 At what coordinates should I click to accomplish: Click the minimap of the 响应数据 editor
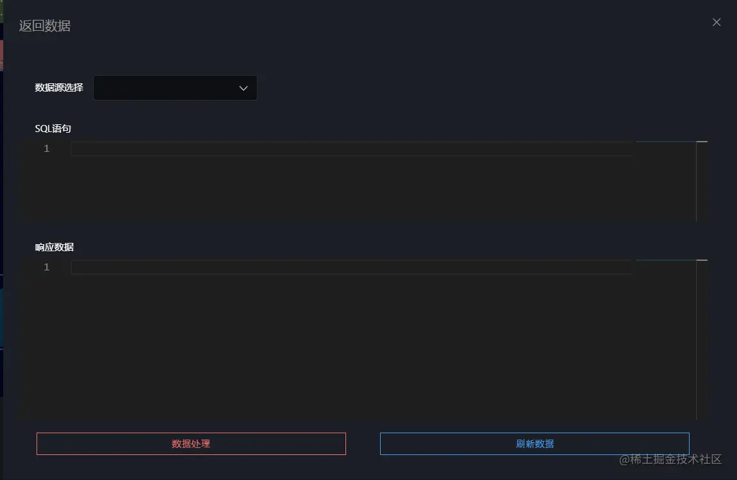click(x=665, y=333)
